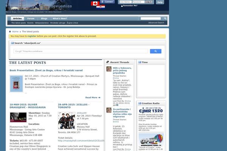The image size is (227, 151).
Task: Open the 2CELLOS Toronto article title
Action: click(73, 106)
